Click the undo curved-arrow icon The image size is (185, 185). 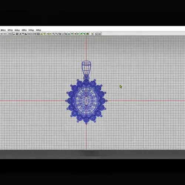[x=96, y=34]
